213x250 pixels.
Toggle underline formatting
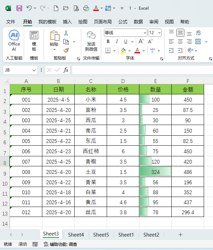click(x=126, y=41)
